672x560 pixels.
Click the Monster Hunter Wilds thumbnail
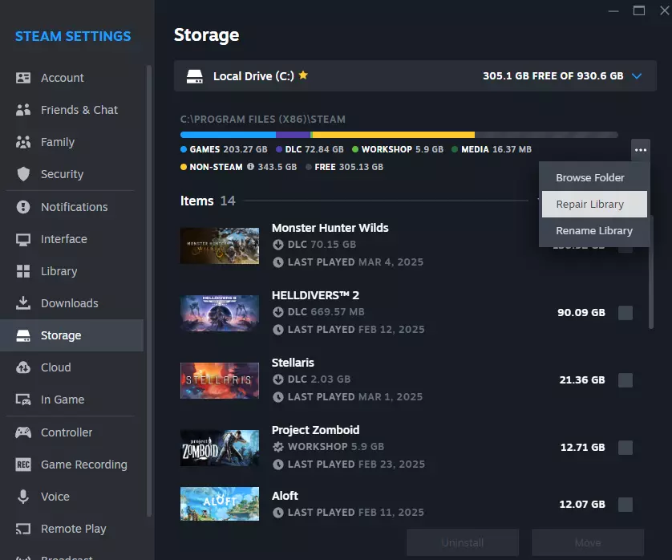[220, 246]
